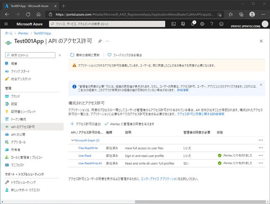Open the directory and subscription filter icon
The height and width of the screenshot is (204, 270).
coord(183,24)
